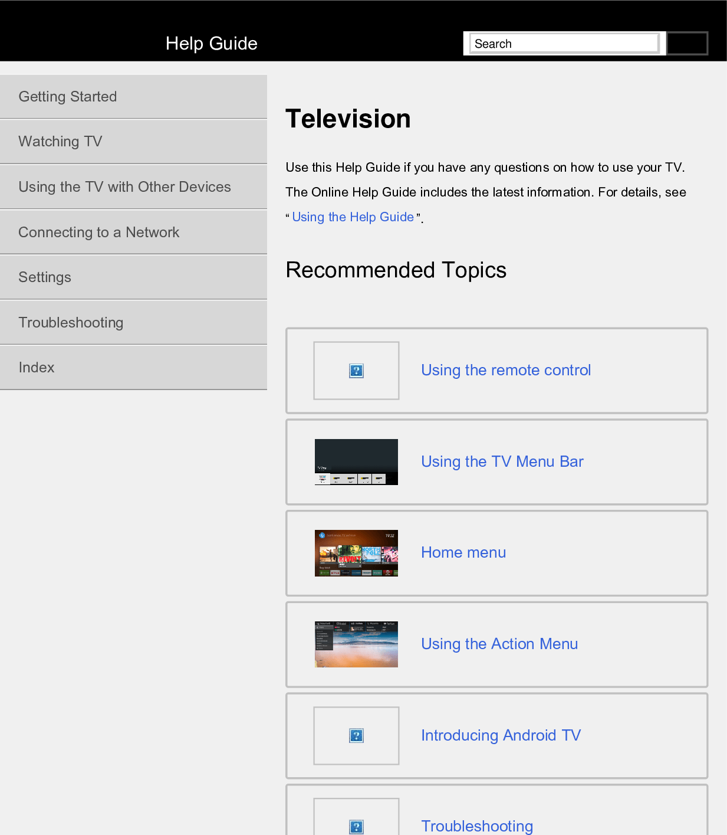
Task: Select Getting Started in the sidebar
Action: (68, 96)
